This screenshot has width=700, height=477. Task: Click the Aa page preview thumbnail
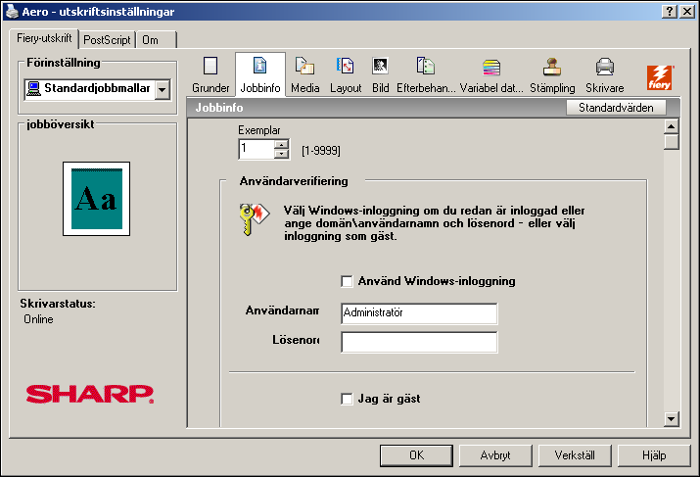pos(96,199)
